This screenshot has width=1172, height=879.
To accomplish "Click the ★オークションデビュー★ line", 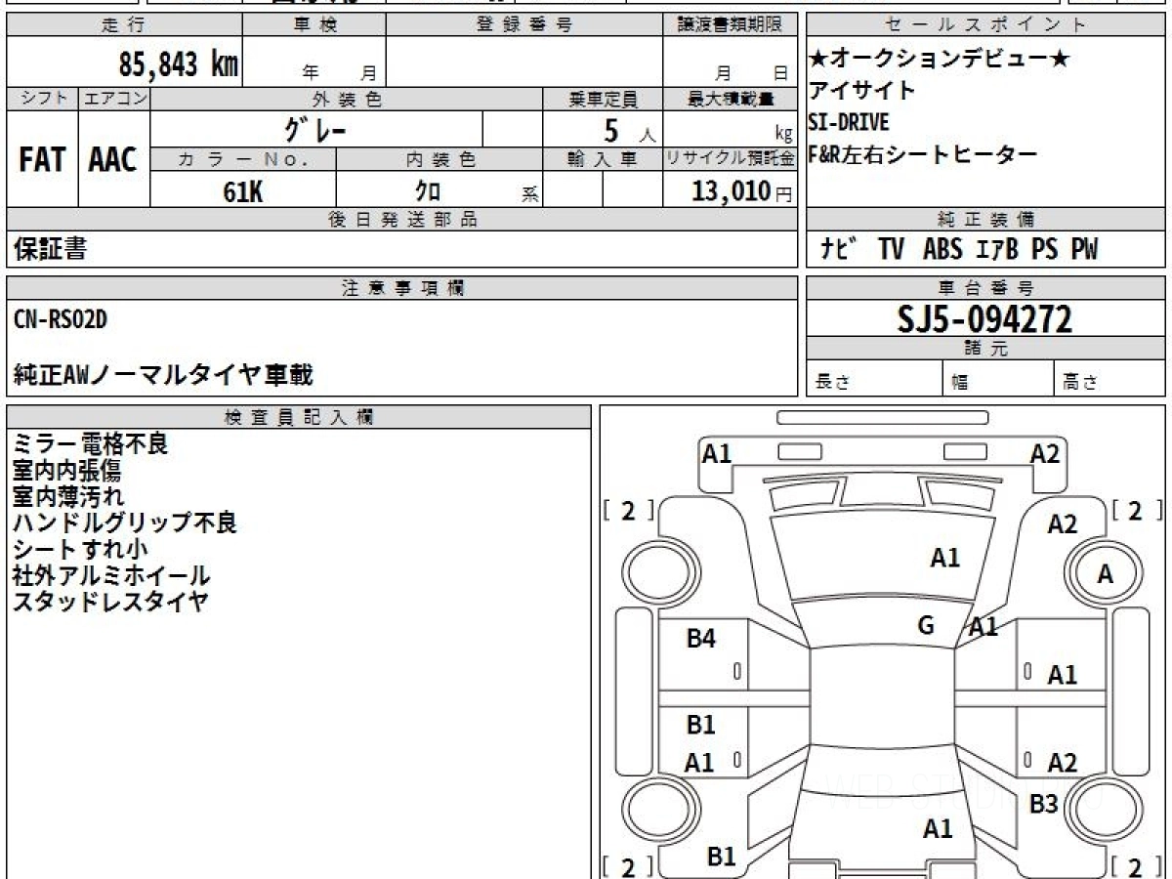I will 940,59.
